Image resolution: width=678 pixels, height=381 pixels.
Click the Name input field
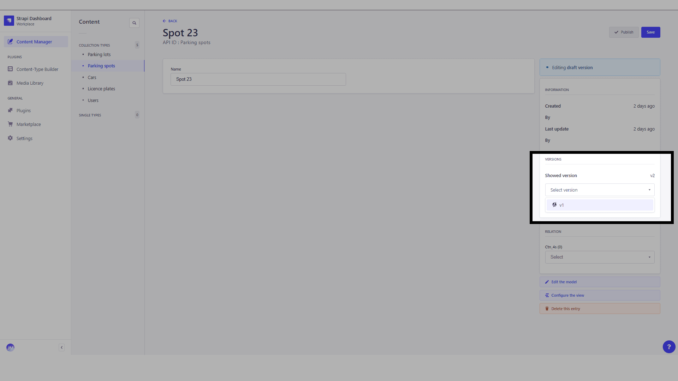coord(258,79)
